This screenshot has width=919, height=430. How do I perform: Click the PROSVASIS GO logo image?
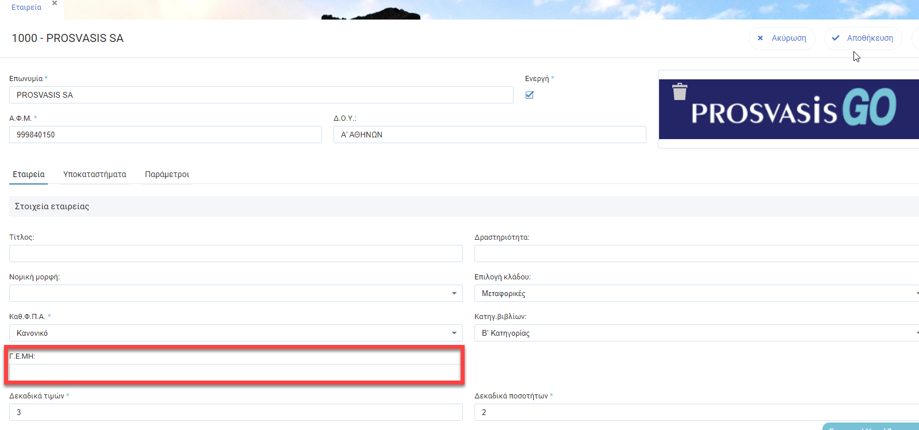tap(794, 109)
